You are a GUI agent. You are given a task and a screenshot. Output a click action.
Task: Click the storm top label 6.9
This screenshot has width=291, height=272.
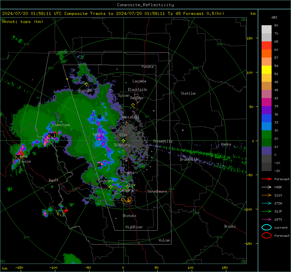pos(61,214)
